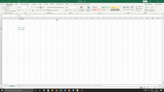
Task: Apply the percent style icon
Action: pos(69,10)
